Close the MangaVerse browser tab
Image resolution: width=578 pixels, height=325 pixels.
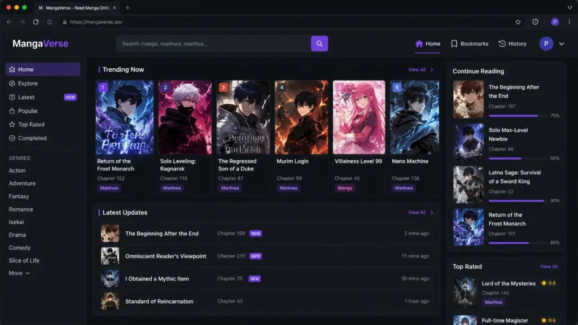[x=114, y=7]
